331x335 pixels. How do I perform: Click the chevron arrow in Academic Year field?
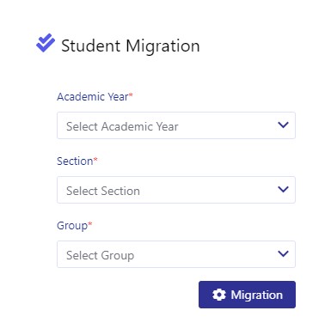pyautogui.click(x=283, y=125)
